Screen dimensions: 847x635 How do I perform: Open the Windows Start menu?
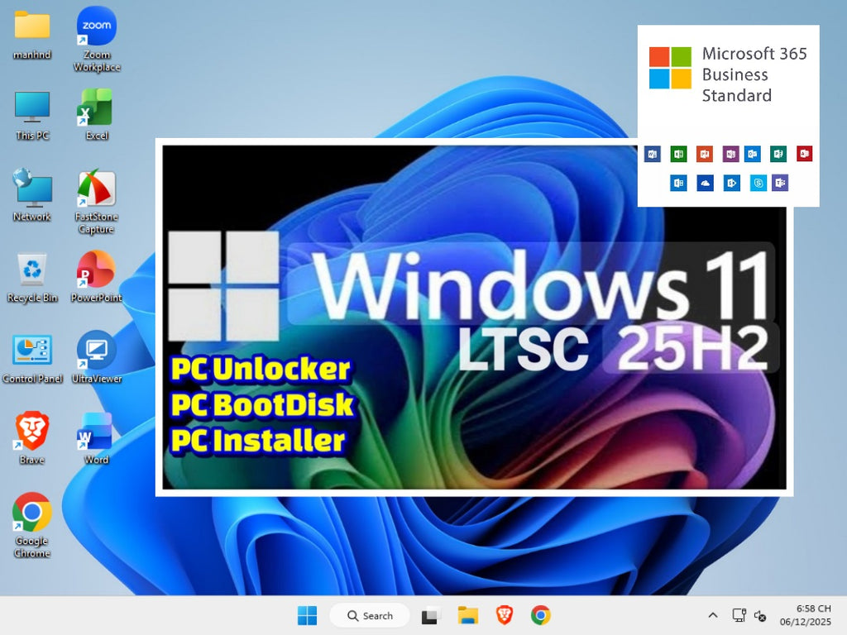point(308,615)
